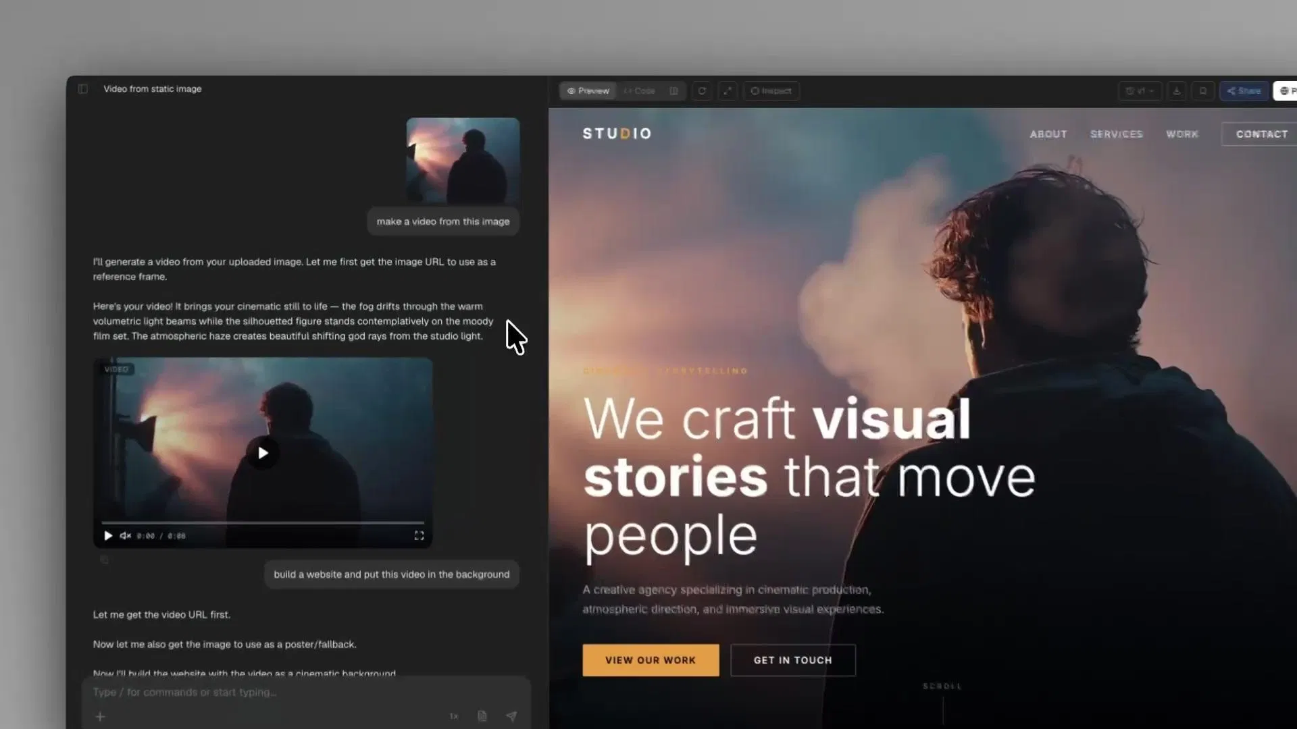This screenshot has width=1297, height=729.
Task: Click the STUDIO logo in the preview
Action: 617,134
